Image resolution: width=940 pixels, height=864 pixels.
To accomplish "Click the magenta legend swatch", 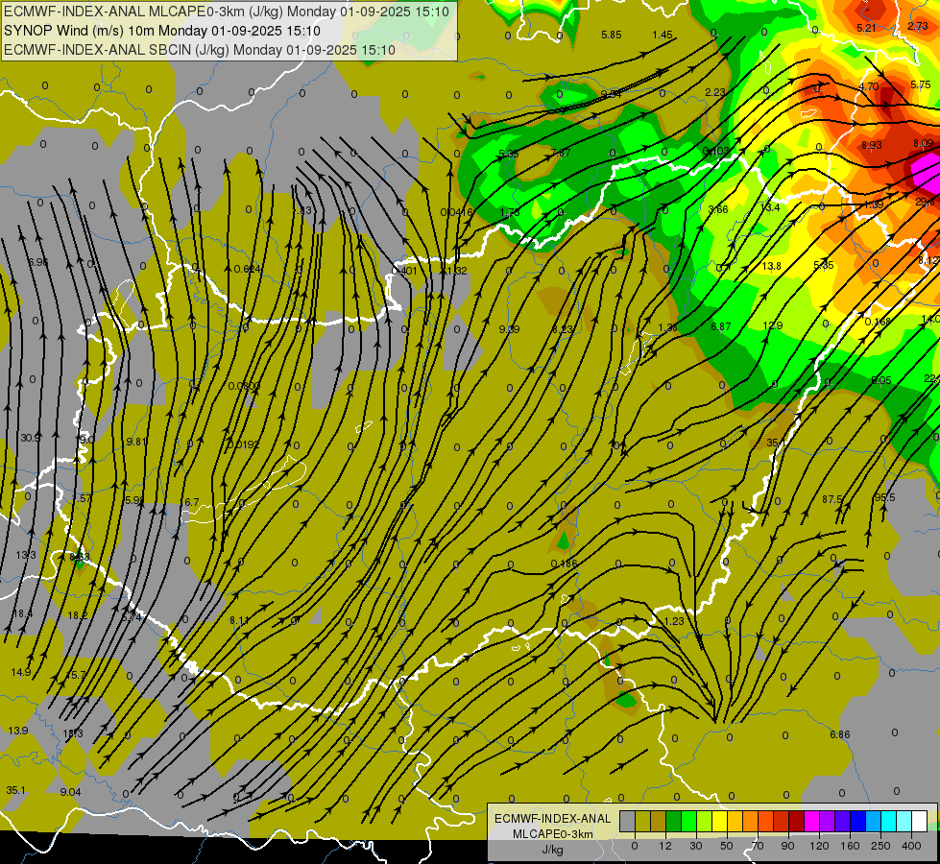I will (x=811, y=821).
